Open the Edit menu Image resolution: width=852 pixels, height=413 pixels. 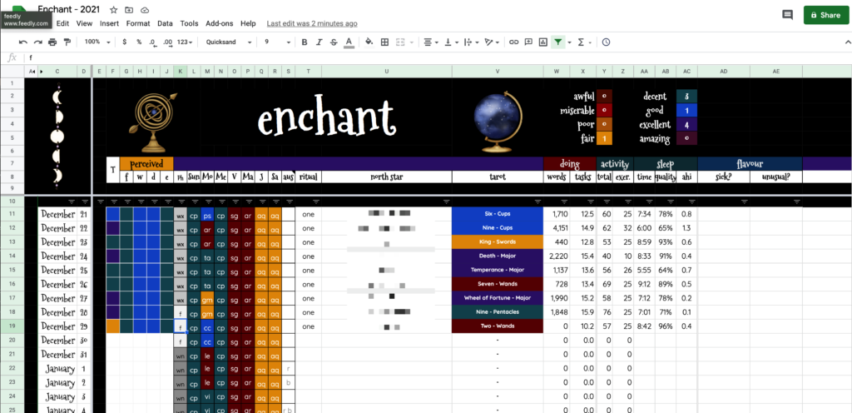click(62, 23)
